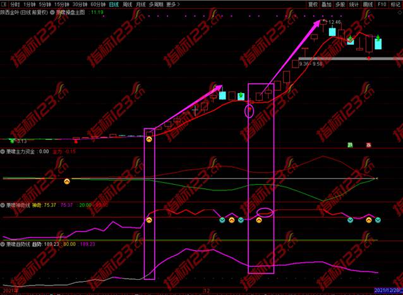This screenshot has width=403, height=295.
Task: Click the settings icon beside 萧啸操盘主图
Action: pyautogui.click(x=51, y=12)
